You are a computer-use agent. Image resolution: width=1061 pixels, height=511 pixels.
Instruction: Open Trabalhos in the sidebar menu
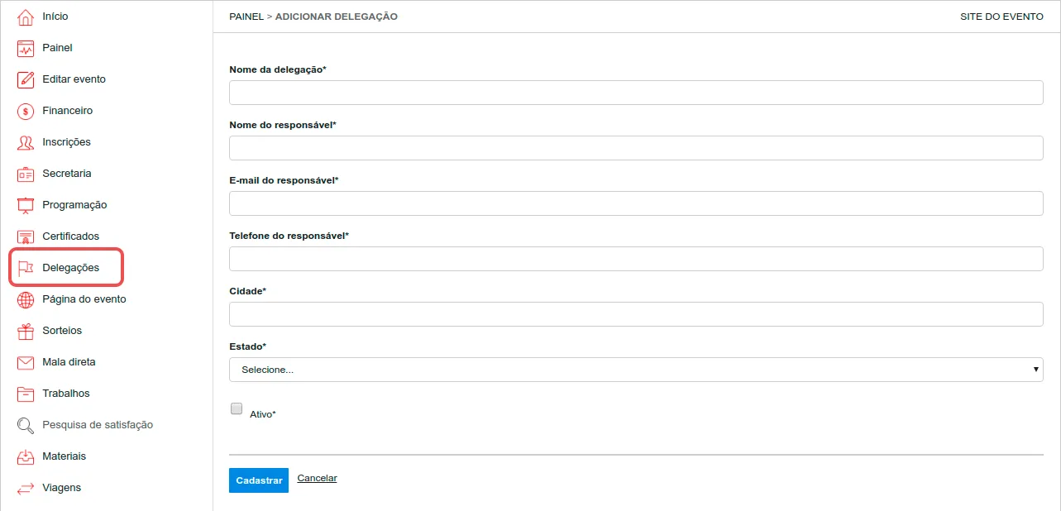(x=66, y=394)
